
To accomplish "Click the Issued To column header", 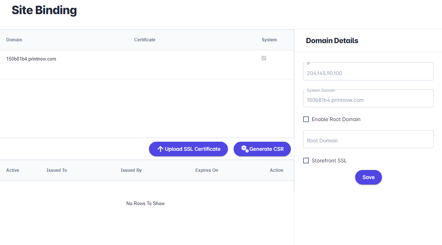I will [x=57, y=170].
